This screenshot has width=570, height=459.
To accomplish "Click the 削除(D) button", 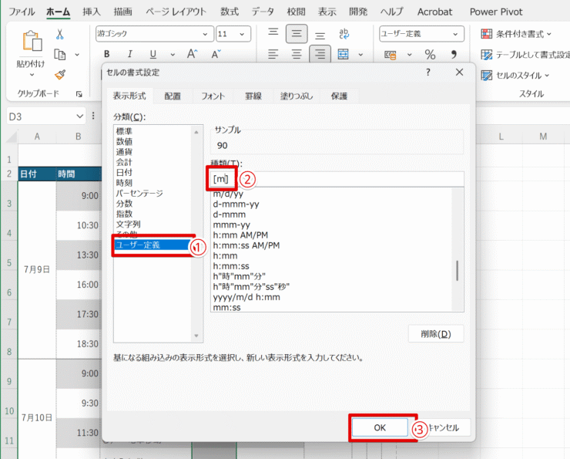I will pos(436,334).
